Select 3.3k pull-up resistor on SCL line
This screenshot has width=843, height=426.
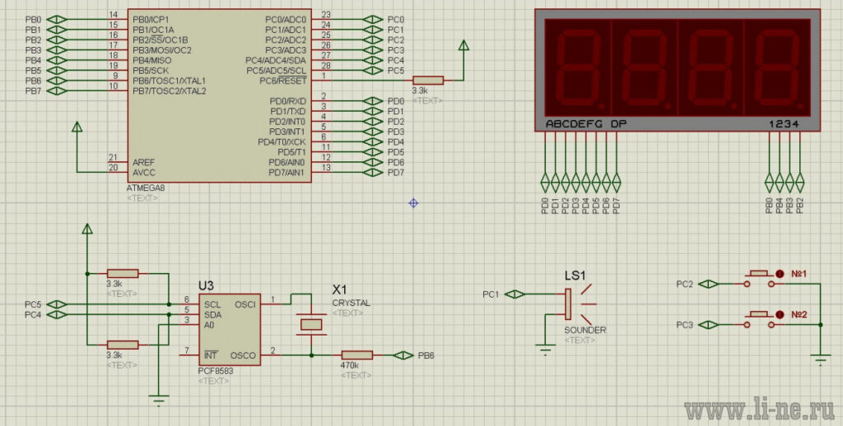pos(123,273)
